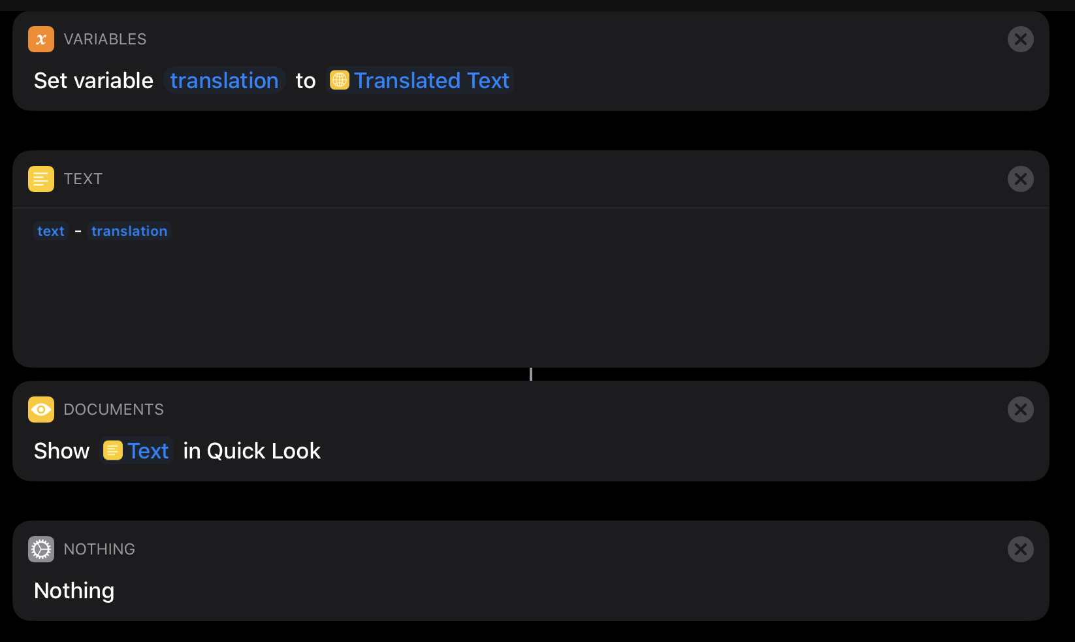Screen dimensions: 1075x642
Task: Remove the Show in Quick Look action
Action: tap(1020, 409)
